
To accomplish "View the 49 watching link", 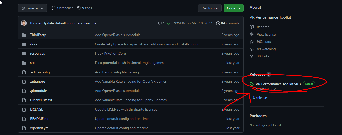I will (x=266, y=49).
